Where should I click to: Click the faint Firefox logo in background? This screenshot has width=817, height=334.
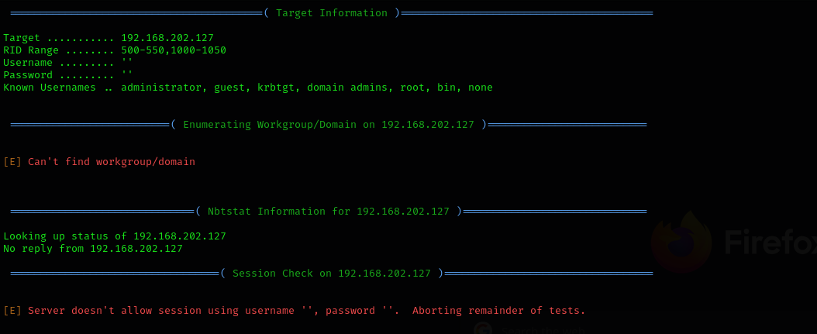tap(681, 242)
